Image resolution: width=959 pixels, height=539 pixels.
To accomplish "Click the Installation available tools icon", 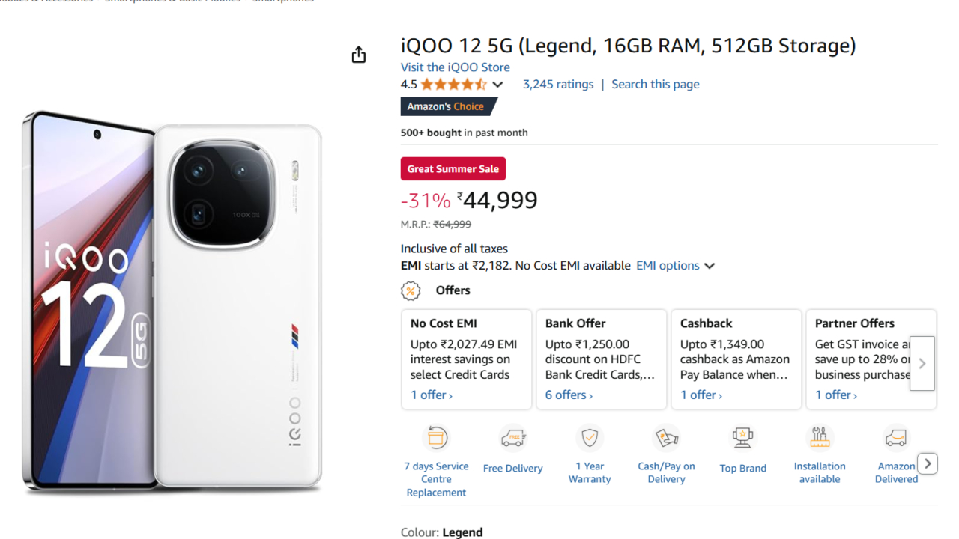I will coord(820,437).
